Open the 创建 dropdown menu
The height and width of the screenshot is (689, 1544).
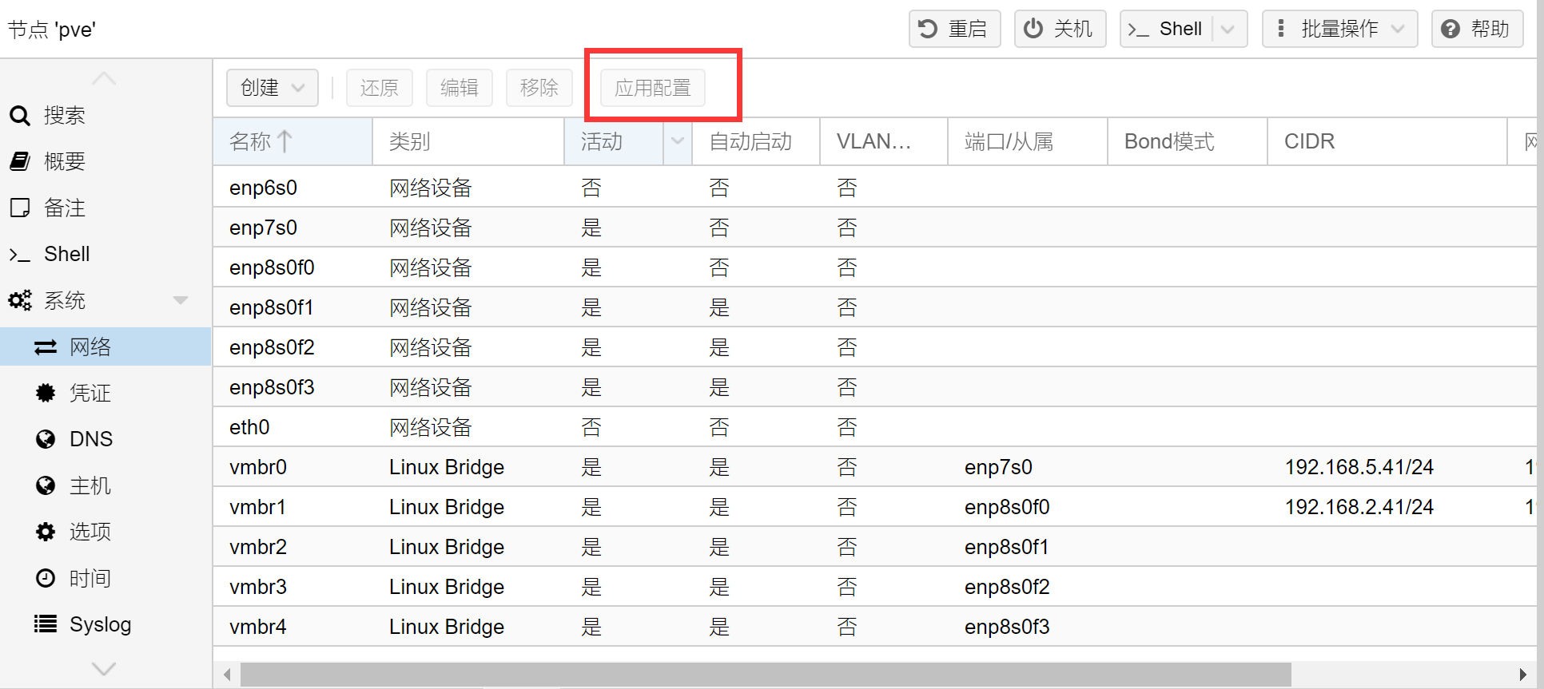click(x=273, y=88)
